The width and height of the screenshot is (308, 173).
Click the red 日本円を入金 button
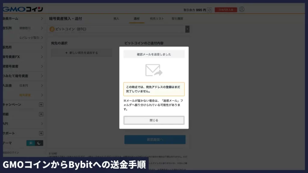[x=226, y=10]
